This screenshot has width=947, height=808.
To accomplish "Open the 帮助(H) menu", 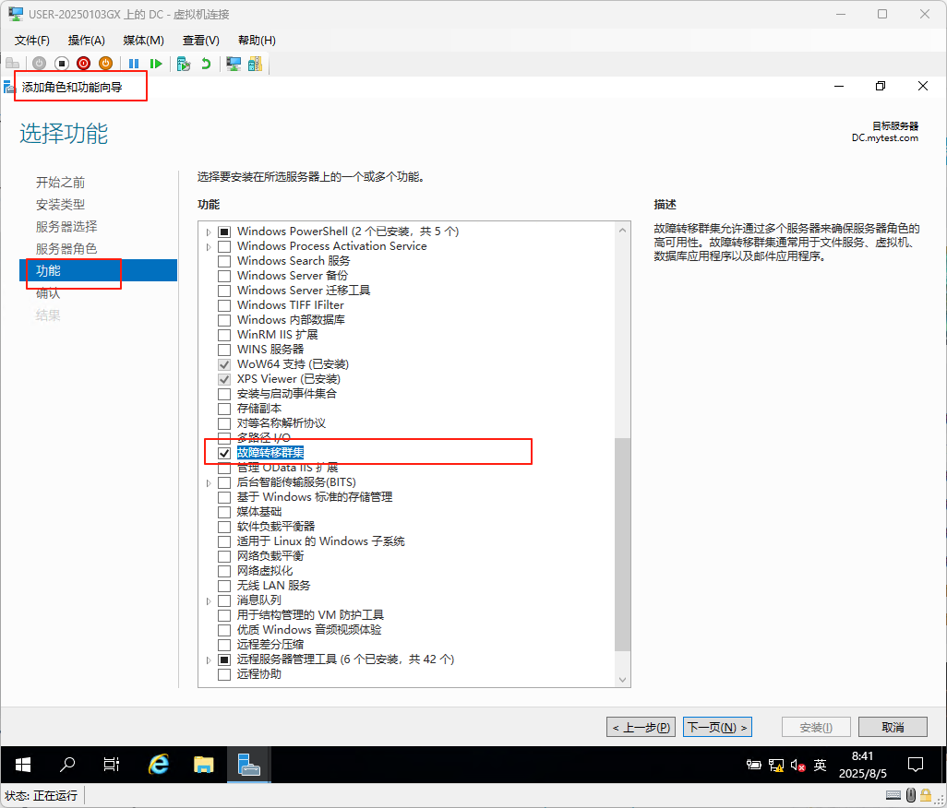I will pyautogui.click(x=257, y=40).
